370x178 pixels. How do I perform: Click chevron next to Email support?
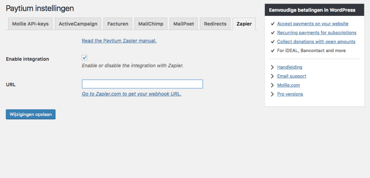click(x=272, y=76)
